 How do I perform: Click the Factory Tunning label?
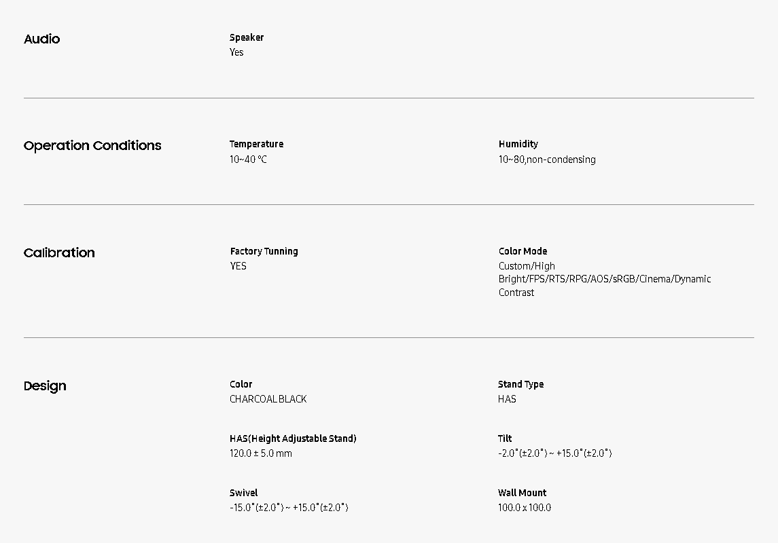click(264, 251)
